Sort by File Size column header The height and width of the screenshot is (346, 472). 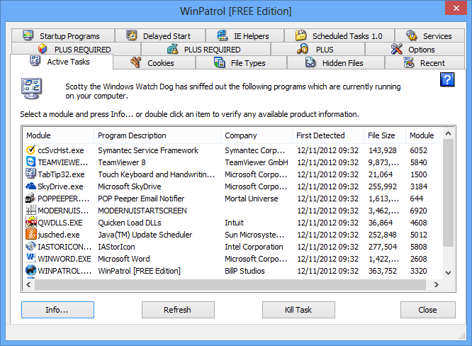point(385,135)
